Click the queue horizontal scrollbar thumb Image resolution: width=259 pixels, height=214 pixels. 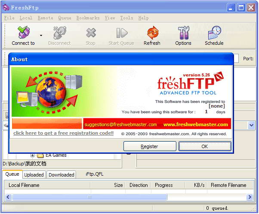click(89, 197)
